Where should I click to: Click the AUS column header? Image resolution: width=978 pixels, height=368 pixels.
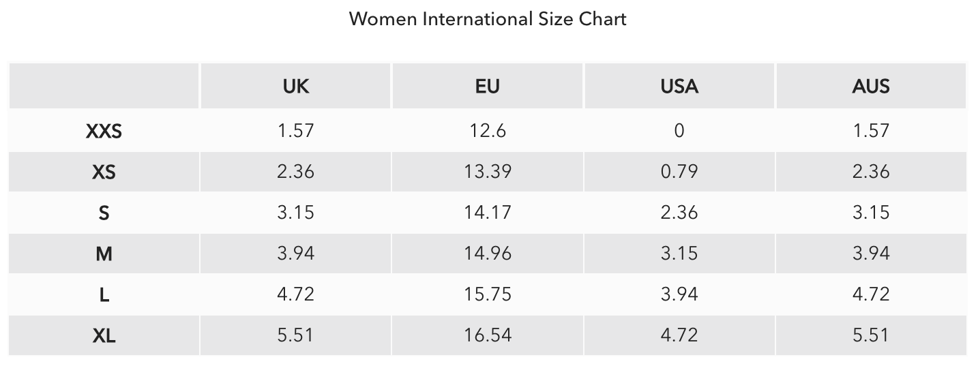[x=871, y=87]
